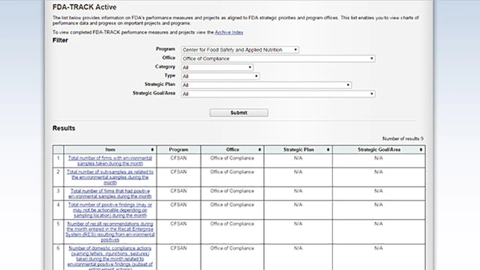The image size is (480, 270).
Task: Open the Strategic Plan filter dropdown
Action: tap(266, 85)
